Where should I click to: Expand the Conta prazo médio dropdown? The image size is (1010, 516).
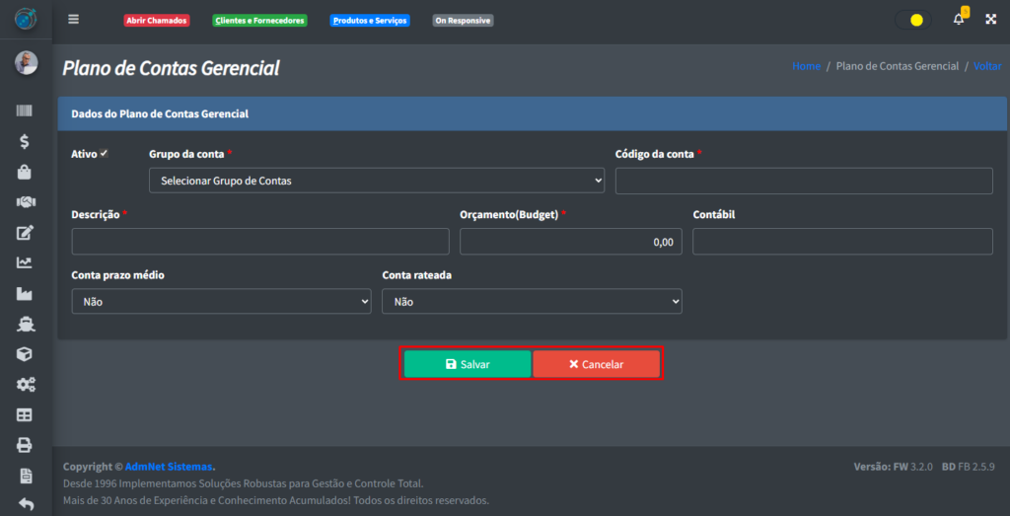point(221,301)
